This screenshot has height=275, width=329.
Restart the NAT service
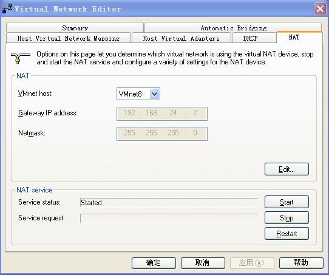point(287,234)
